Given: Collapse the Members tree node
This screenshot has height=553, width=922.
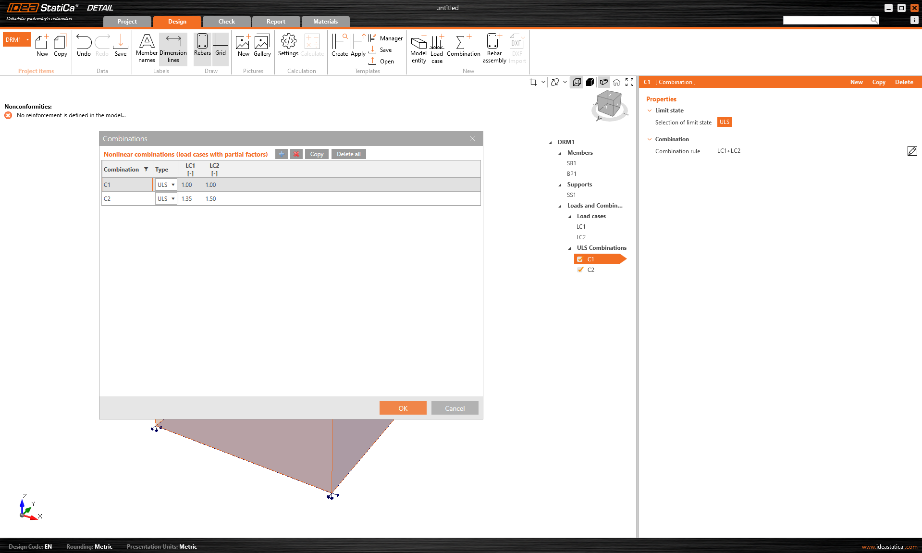Looking at the screenshot, I should click(x=560, y=153).
